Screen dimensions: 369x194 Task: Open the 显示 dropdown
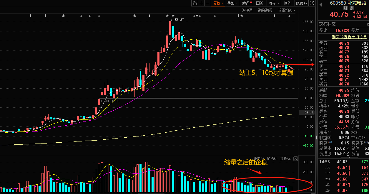tap(274, 3)
